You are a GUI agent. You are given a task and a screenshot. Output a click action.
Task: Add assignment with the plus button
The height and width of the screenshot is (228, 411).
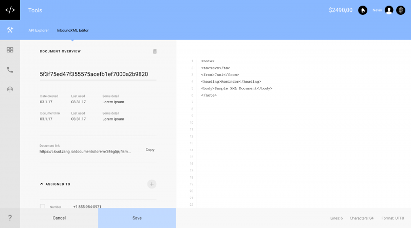click(152, 184)
